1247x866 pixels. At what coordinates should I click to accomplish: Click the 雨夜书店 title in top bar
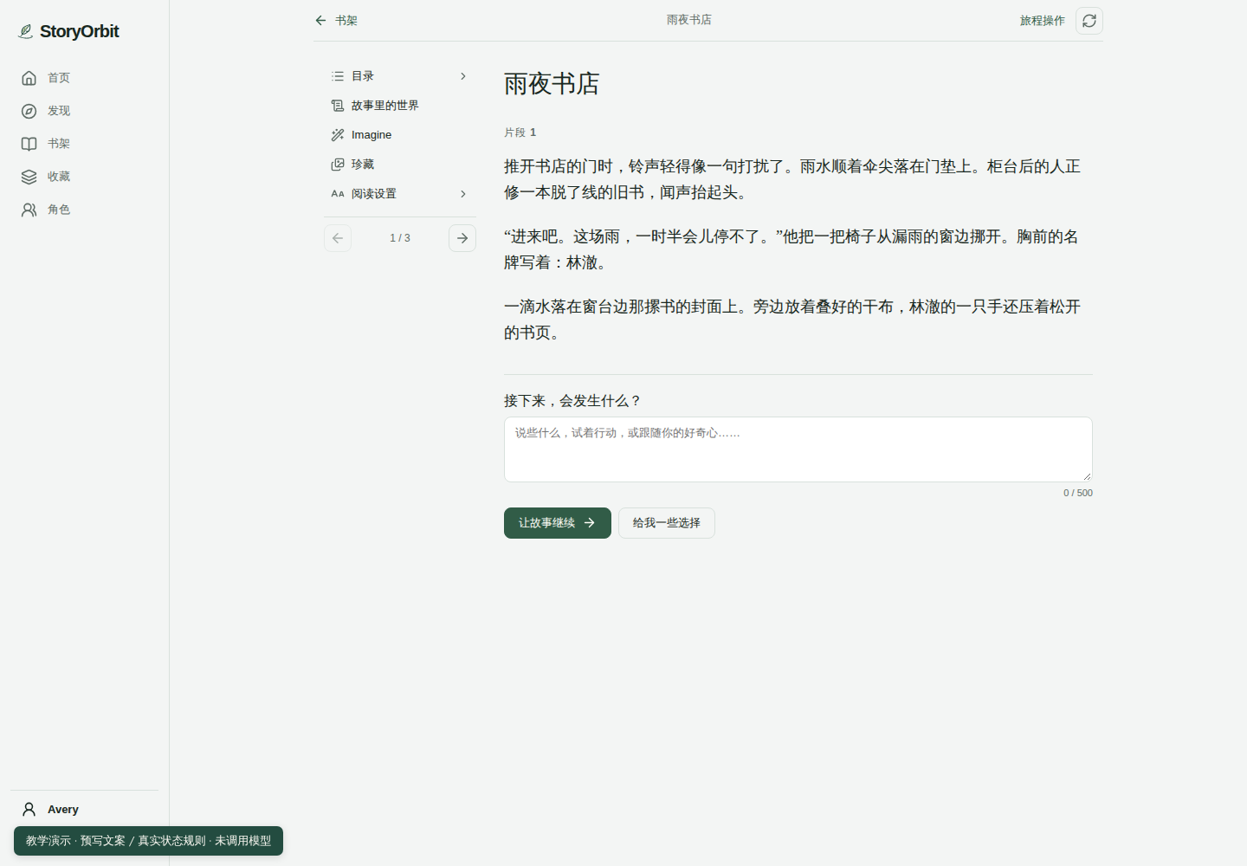tap(689, 20)
